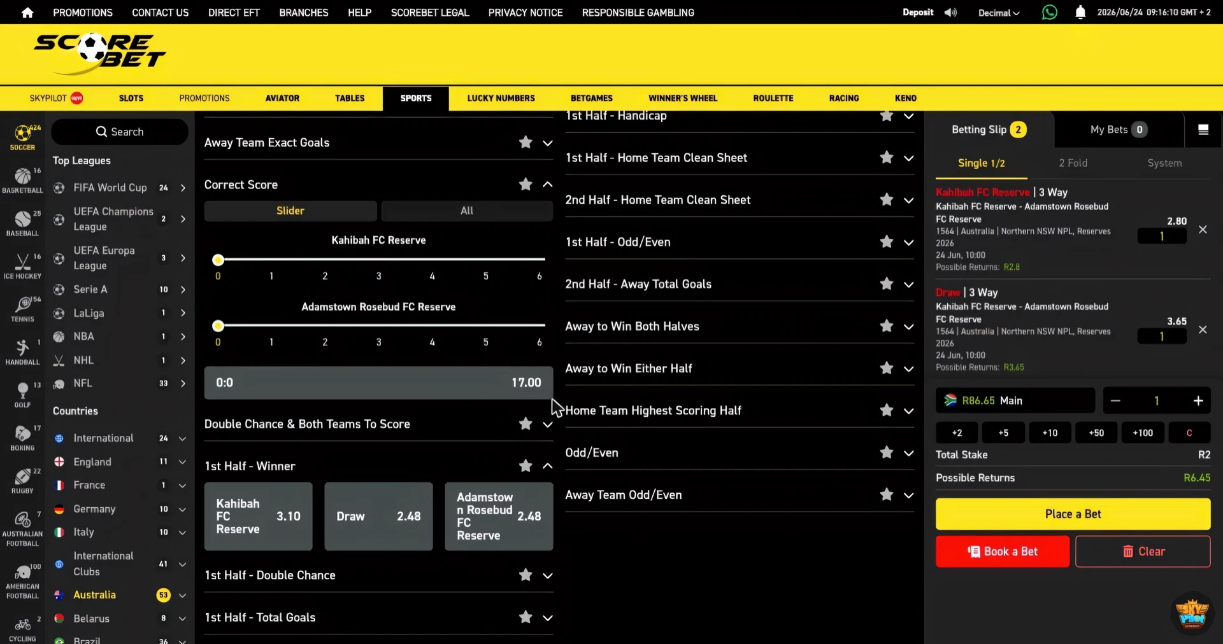Collapse the 1st Half - Winner market
Image resolution: width=1223 pixels, height=644 pixels.
(x=548, y=466)
